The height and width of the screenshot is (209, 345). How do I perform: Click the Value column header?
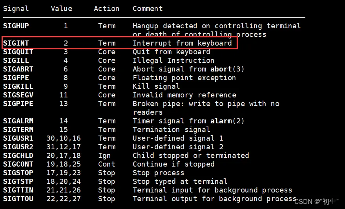61,8
